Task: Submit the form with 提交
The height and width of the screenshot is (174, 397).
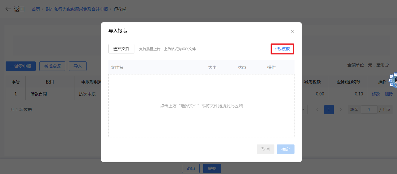Action: pyautogui.click(x=212, y=168)
